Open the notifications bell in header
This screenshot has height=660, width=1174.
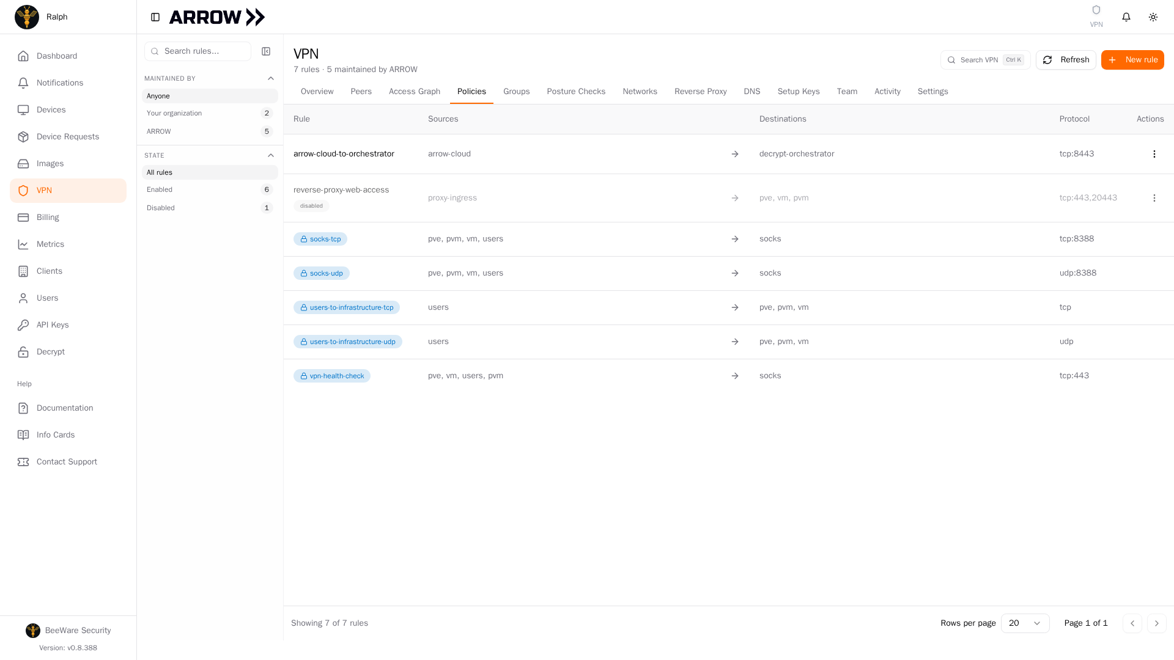(x=1126, y=17)
